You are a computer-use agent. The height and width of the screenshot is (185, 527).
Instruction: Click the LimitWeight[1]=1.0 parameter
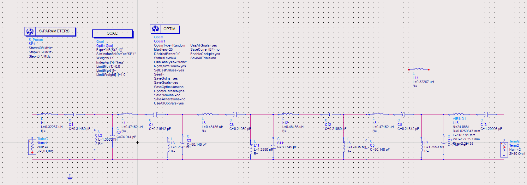(x=111, y=75)
